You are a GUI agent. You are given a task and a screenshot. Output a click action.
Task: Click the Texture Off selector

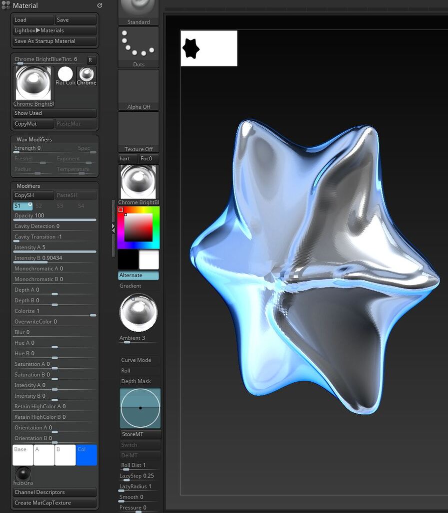click(138, 131)
